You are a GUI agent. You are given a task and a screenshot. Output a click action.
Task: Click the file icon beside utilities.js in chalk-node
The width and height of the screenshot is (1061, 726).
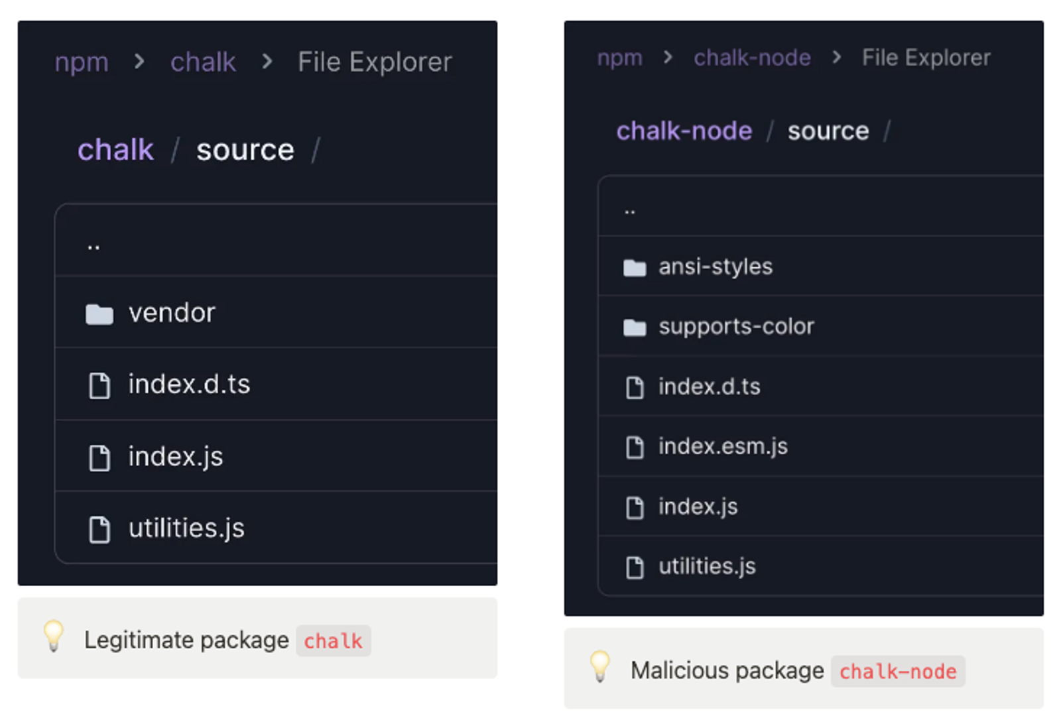pyautogui.click(x=635, y=568)
